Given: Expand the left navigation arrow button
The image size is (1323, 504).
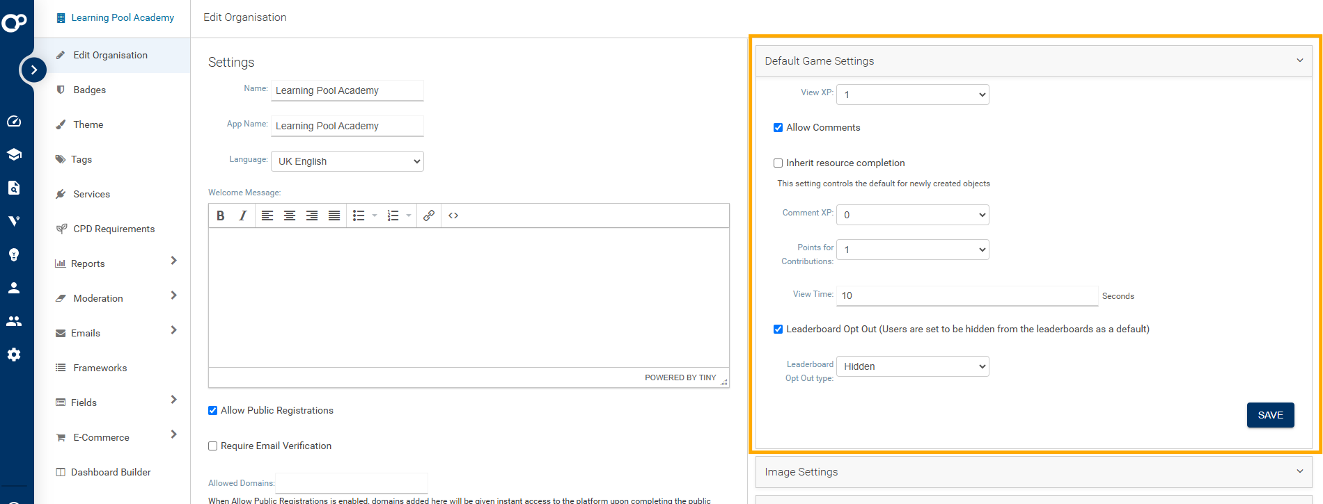Looking at the screenshot, I should click(x=33, y=70).
